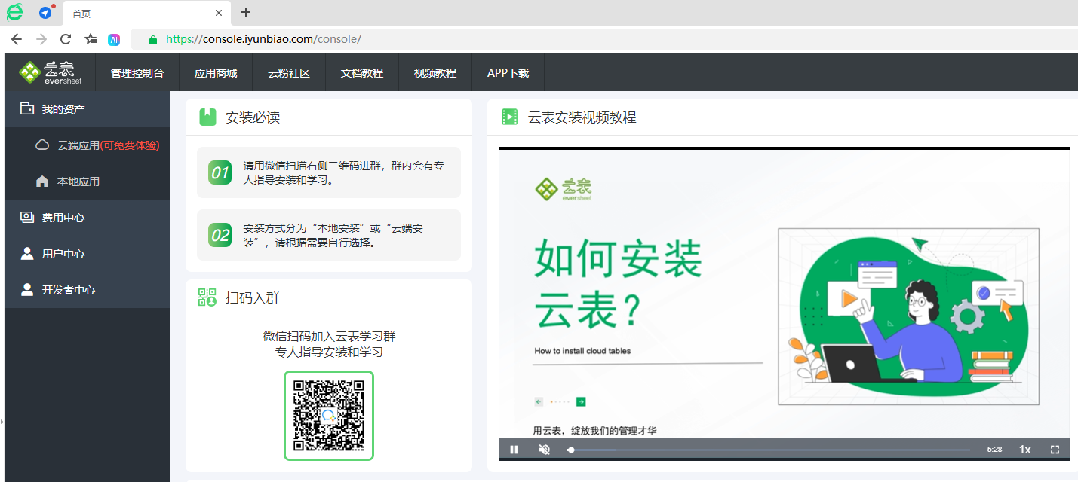Click the WeChat group QR code image
The image size is (1078, 482).
point(329,416)
